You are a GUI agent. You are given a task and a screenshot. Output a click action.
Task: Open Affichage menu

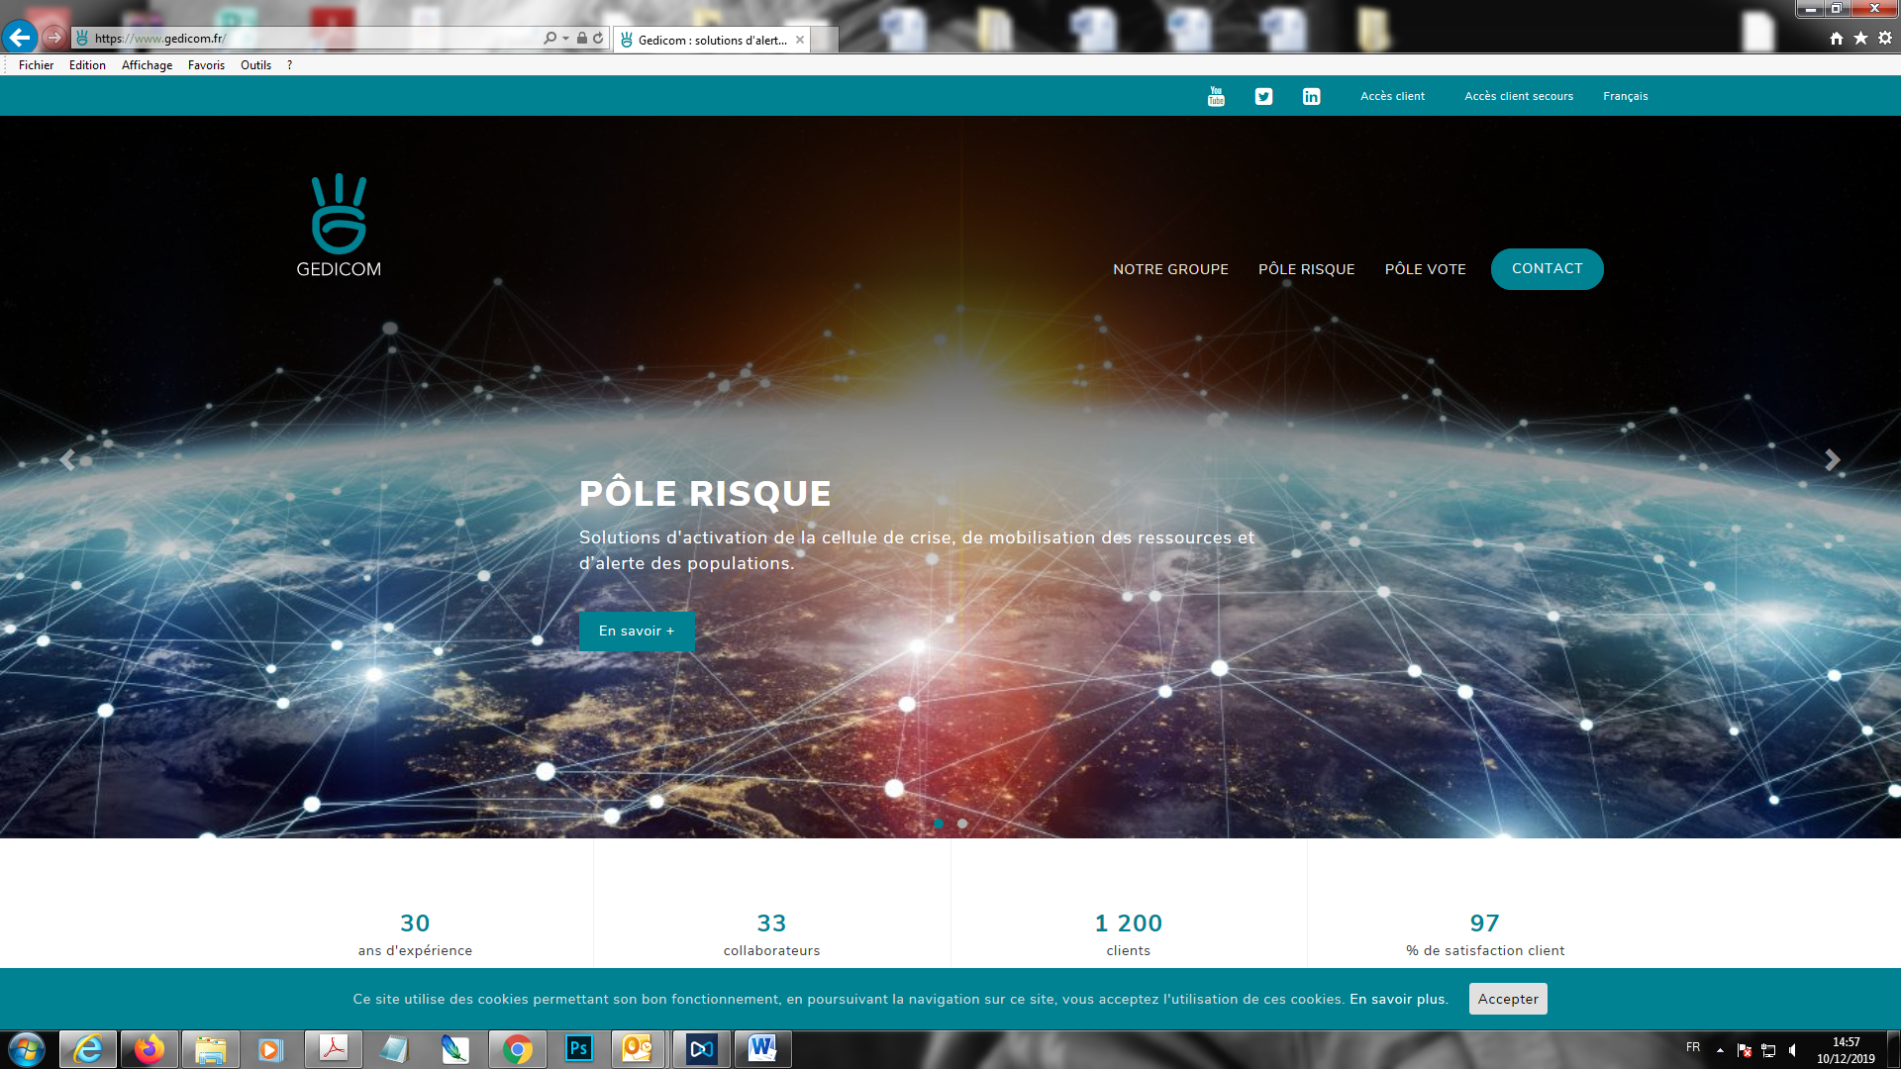pos(147,65)
